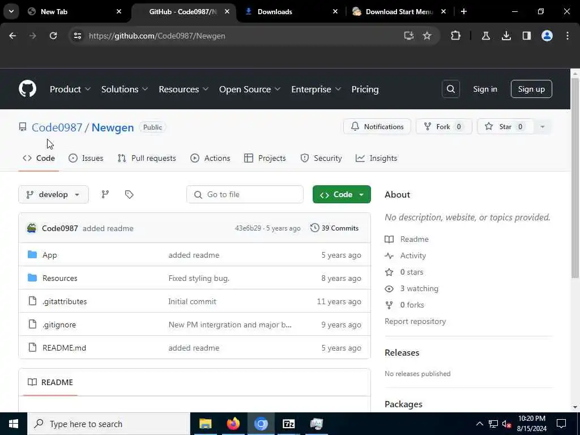
Task: Switch to the Pull requests tab
Action: coord(147,158)
